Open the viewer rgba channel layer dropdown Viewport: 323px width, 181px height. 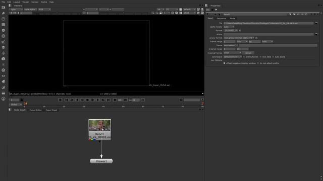coord(17,10)
